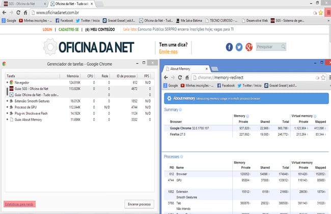Viewport: 331px width, 214px height.
Task: Bookmark this page with the star icon
Action: [321, 13]
